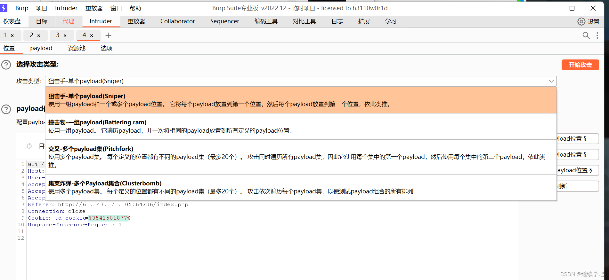Close Intruder tab 4 with its x
Image resolution: width=609 pixels, height=280 pixels.
pyautogui.click(x=92, y=35)
